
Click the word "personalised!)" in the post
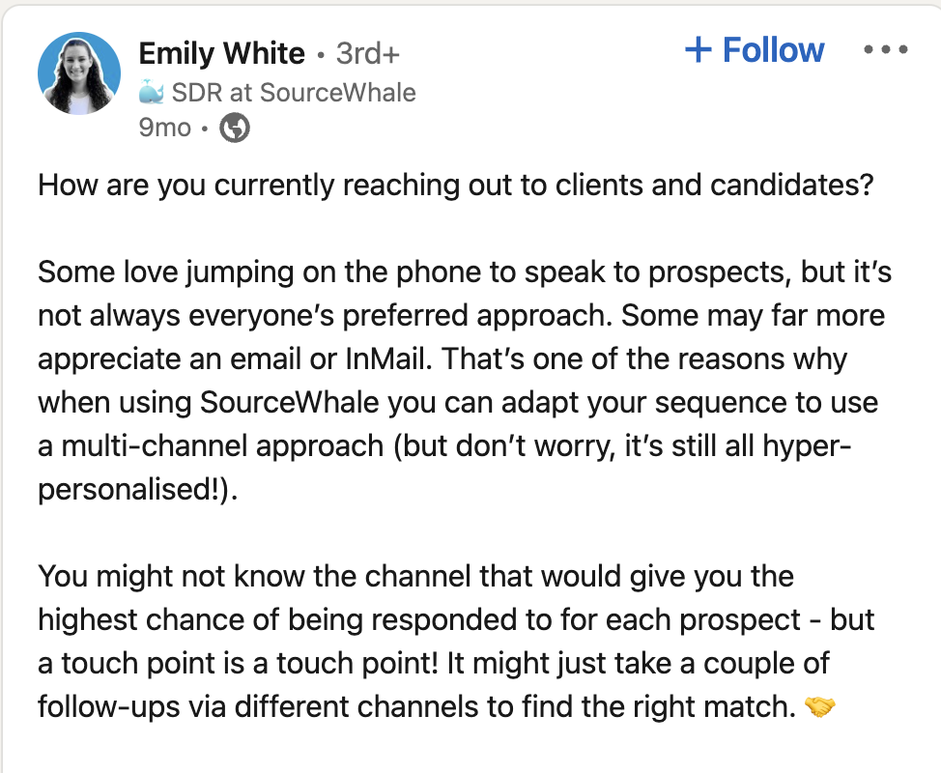pyautogui.click(x=137, y=489)
